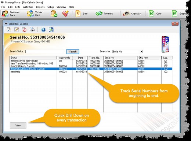
Task: Click the date 2/25/2018 cell
Action: 81,66
